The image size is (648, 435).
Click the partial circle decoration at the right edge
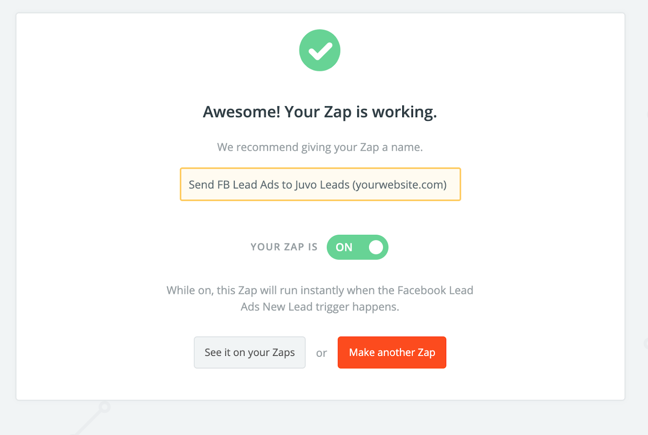[x=646, y=344]
